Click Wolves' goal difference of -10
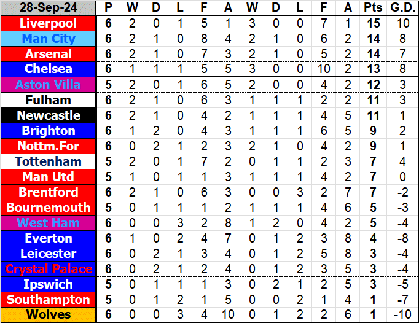This screenshot has height=323, width=419. (401, 315)
